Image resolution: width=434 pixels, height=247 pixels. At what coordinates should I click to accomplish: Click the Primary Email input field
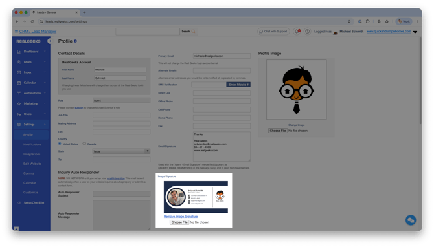click(222, 56)
